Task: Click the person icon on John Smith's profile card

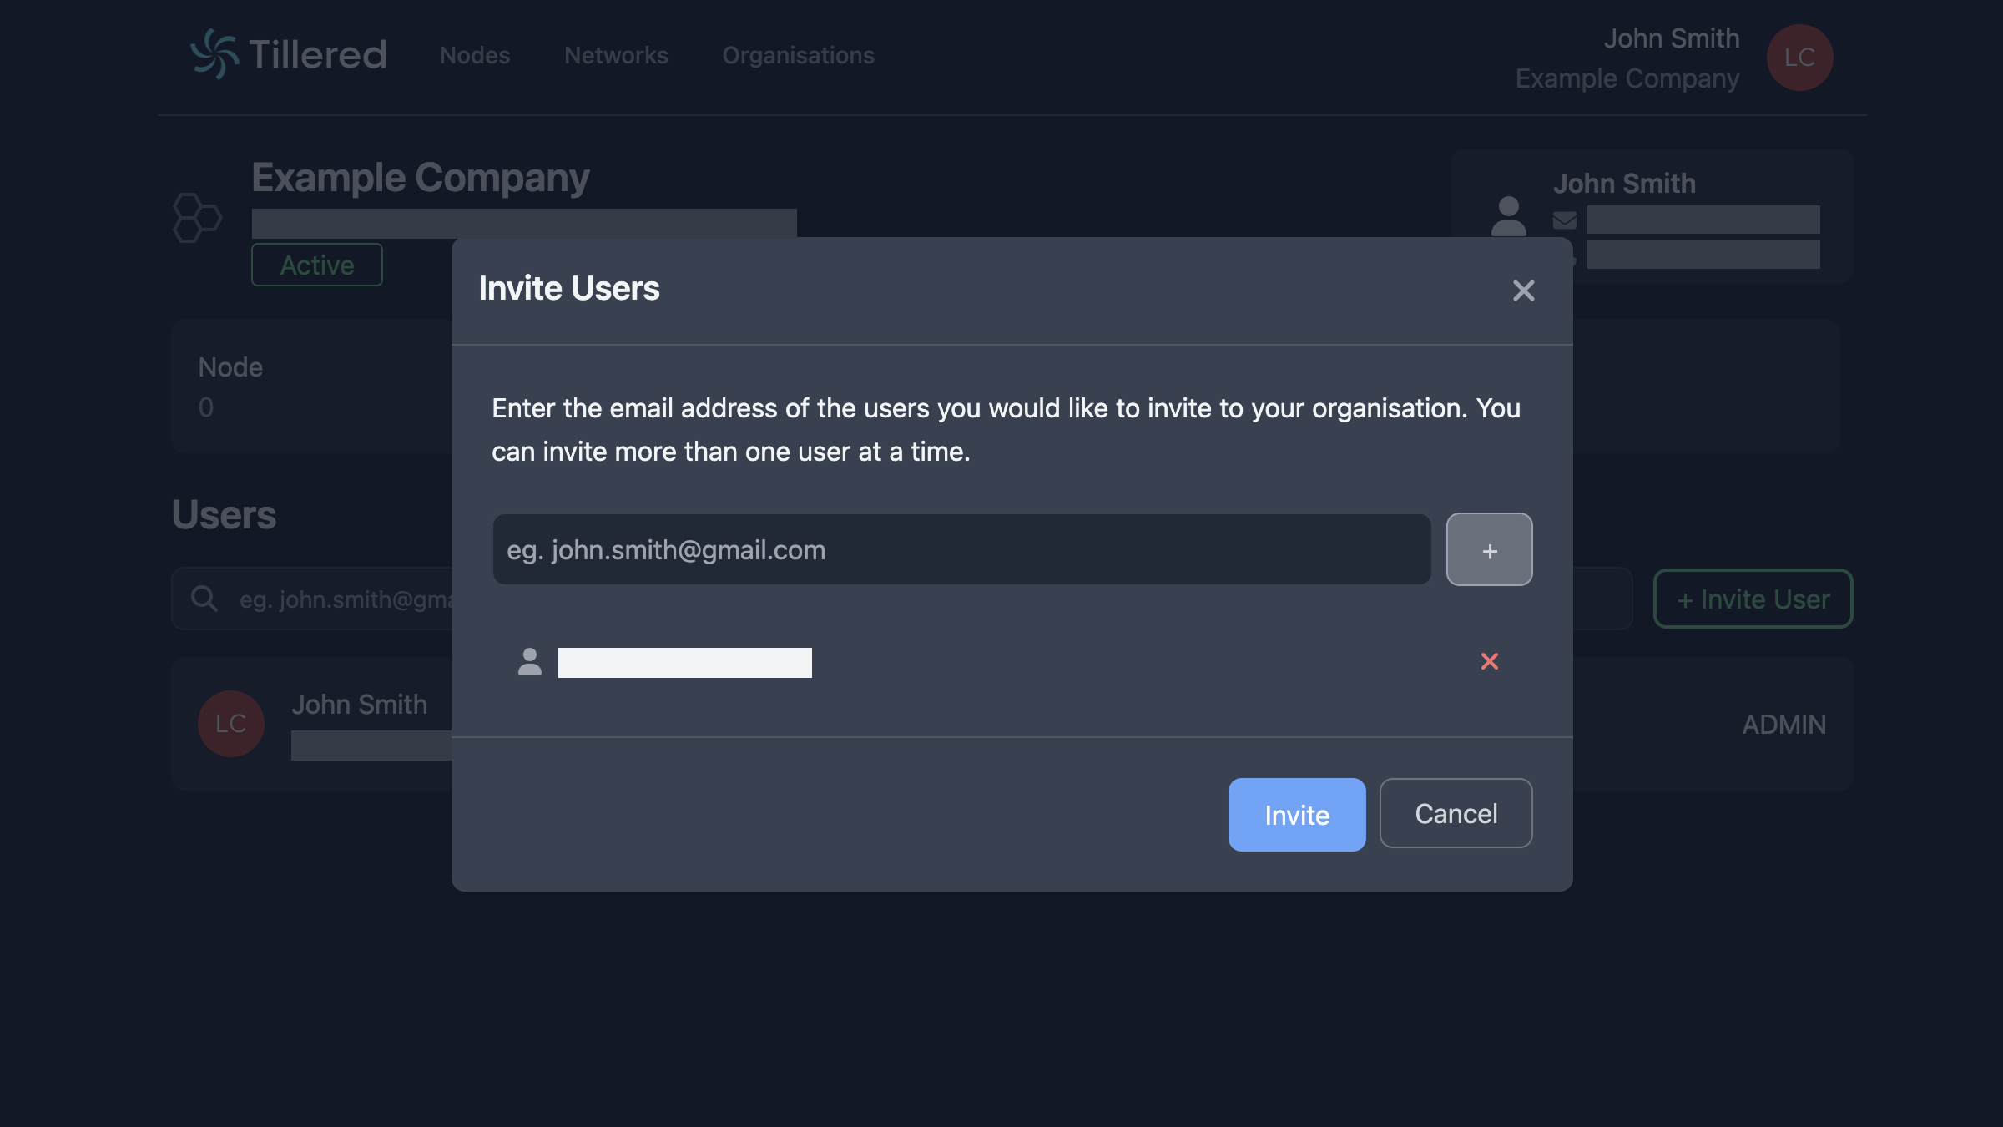Action: pyautogui.click(x=1508, y=219)
